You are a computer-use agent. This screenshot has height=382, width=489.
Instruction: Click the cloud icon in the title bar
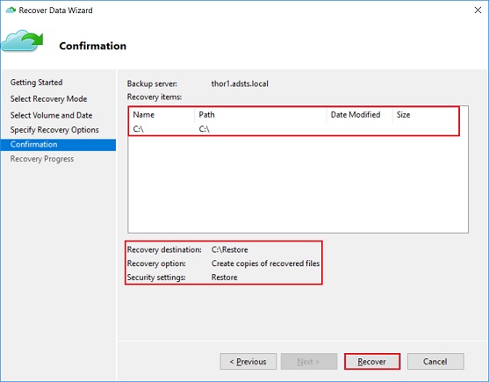coord(11,11)
